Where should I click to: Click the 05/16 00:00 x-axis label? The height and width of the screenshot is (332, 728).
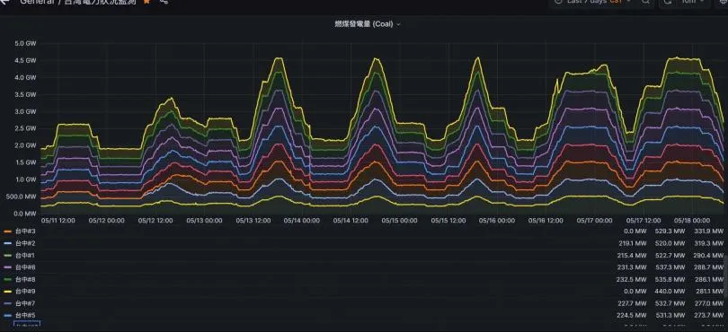tap(497, 221)
